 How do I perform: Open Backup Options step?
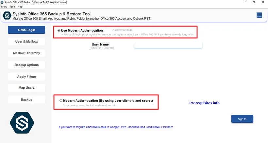[x=26, y=65]
